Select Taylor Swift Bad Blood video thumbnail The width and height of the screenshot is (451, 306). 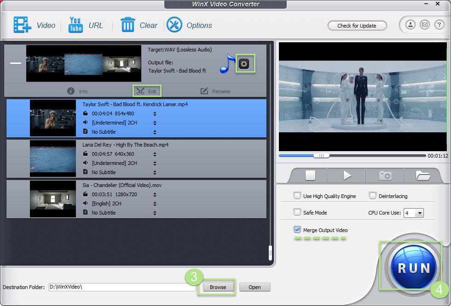pos(53,118)
